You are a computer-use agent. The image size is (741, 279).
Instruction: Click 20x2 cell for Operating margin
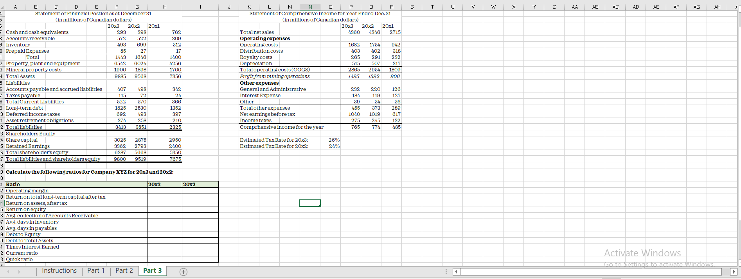tap(200, 191)
